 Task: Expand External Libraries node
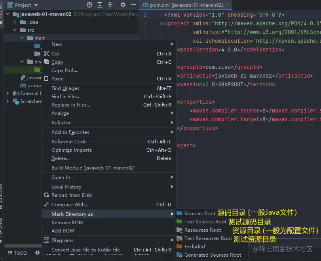[8, 93]
